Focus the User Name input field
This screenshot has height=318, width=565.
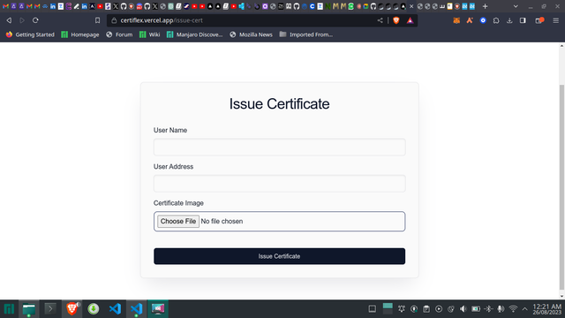tap(279, 148)
